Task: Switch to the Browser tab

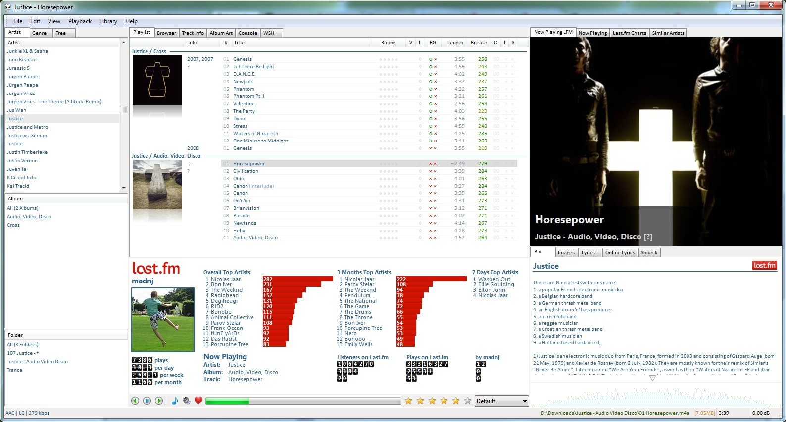Action: [166, 33]
